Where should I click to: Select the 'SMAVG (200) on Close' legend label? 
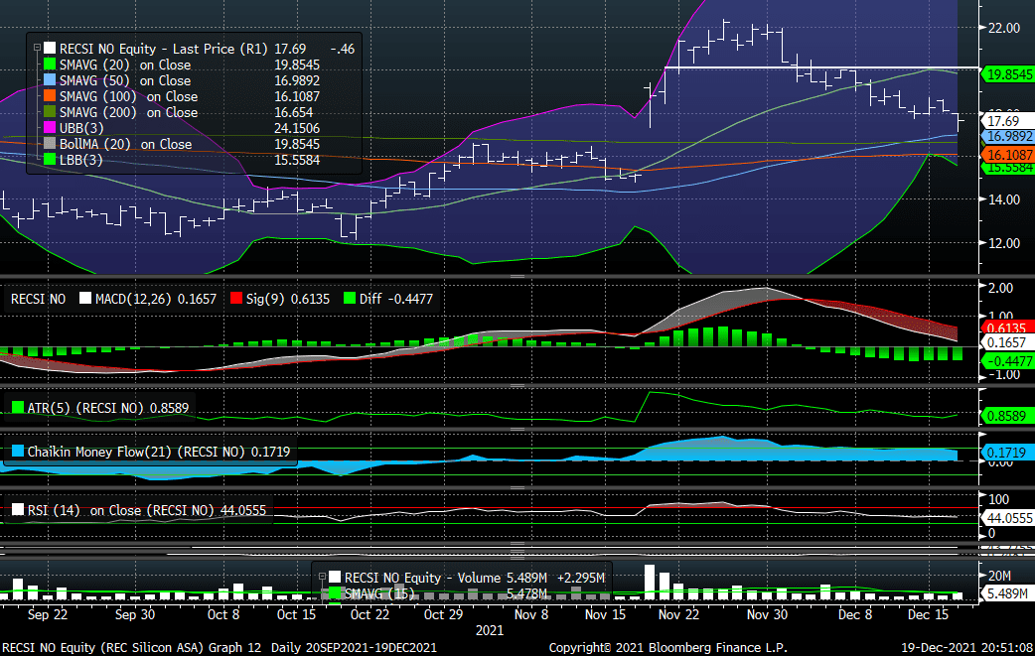coord(128,112)
